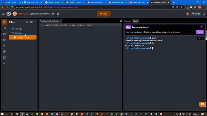Screen dimensions: 207x116
Task: Click the Python language badge icon
Action: tap(53, 14)
